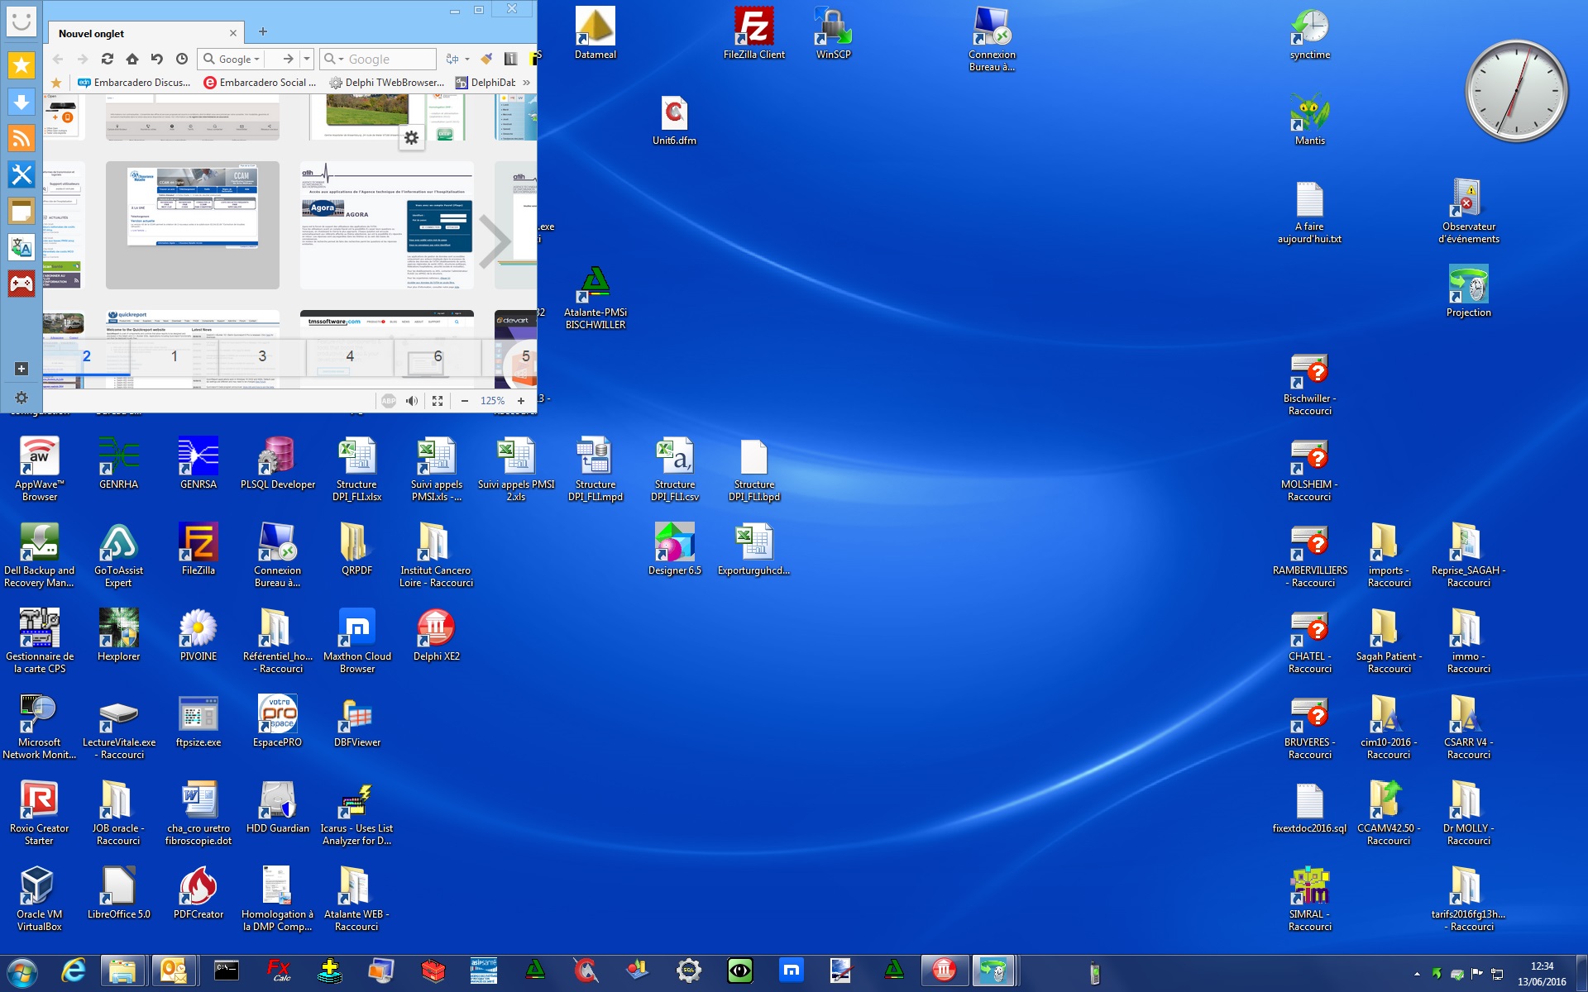The height and width of the screenshot is (992, 1588).
Task: Go to the browser home page
Action: (x=132, y=59)
